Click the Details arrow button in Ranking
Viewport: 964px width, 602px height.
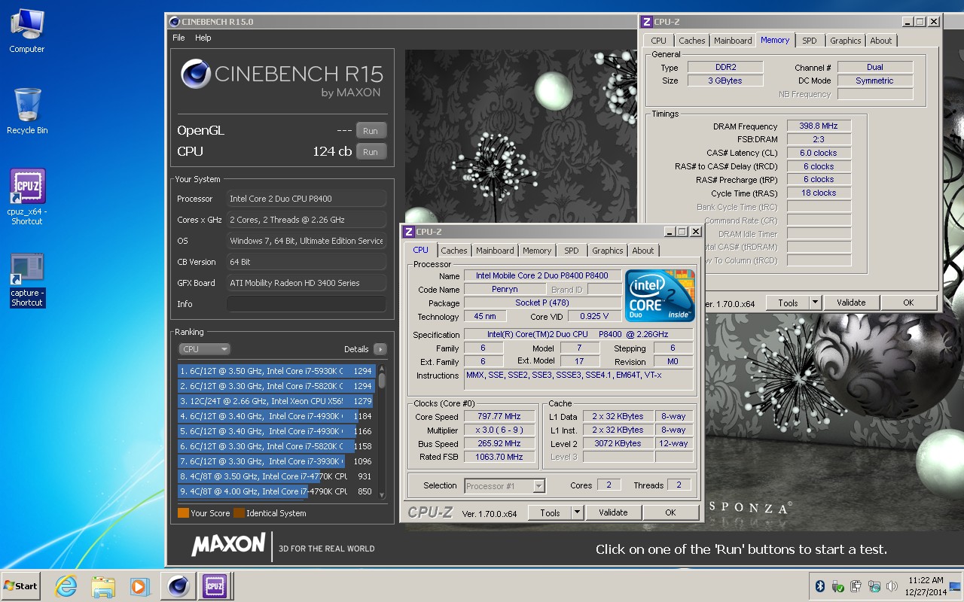click(380, 349)
